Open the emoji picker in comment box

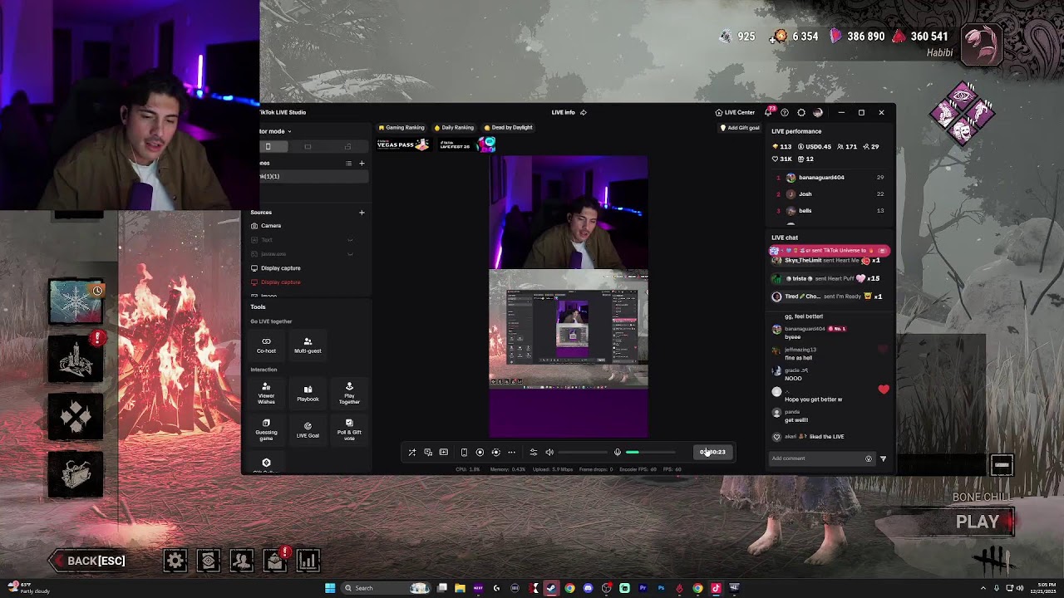(869, 458)
